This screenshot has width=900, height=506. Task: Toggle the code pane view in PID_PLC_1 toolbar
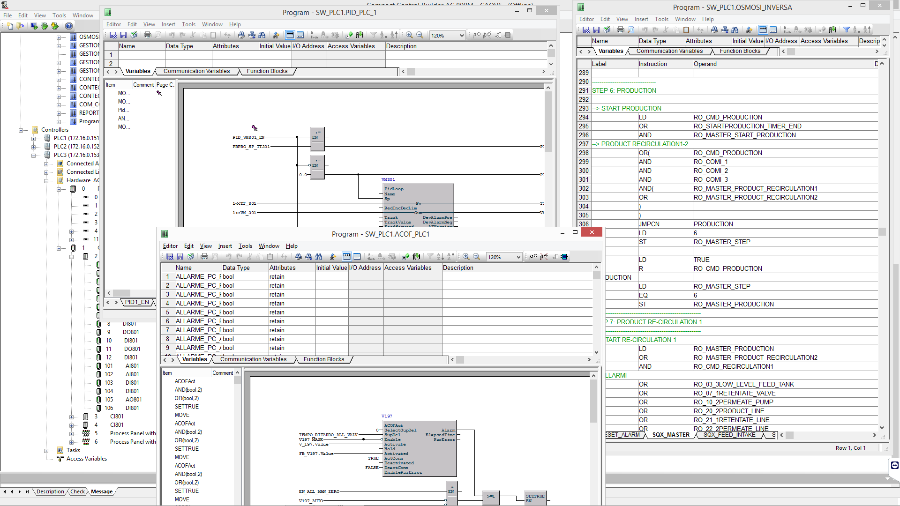point(300,35)
